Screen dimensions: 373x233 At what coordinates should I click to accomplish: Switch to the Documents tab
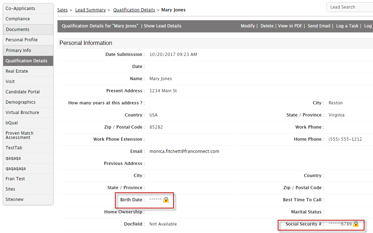[28, 30]
